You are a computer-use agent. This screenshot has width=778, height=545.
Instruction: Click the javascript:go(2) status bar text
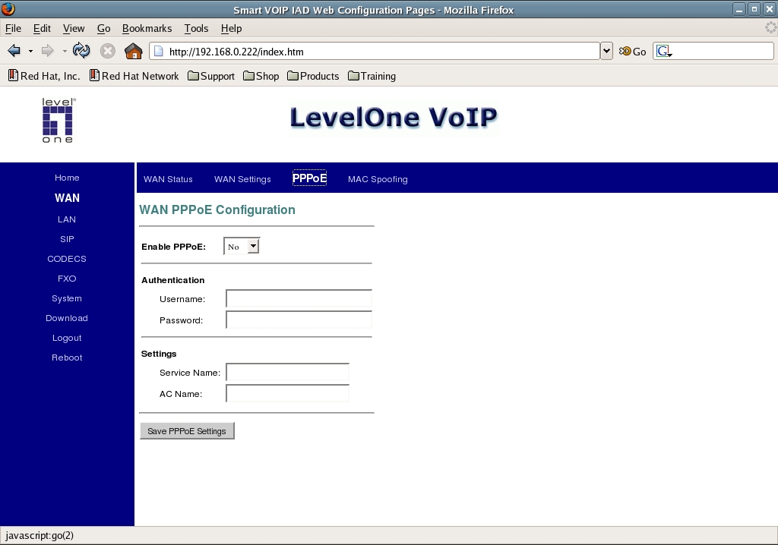point(40,536)
